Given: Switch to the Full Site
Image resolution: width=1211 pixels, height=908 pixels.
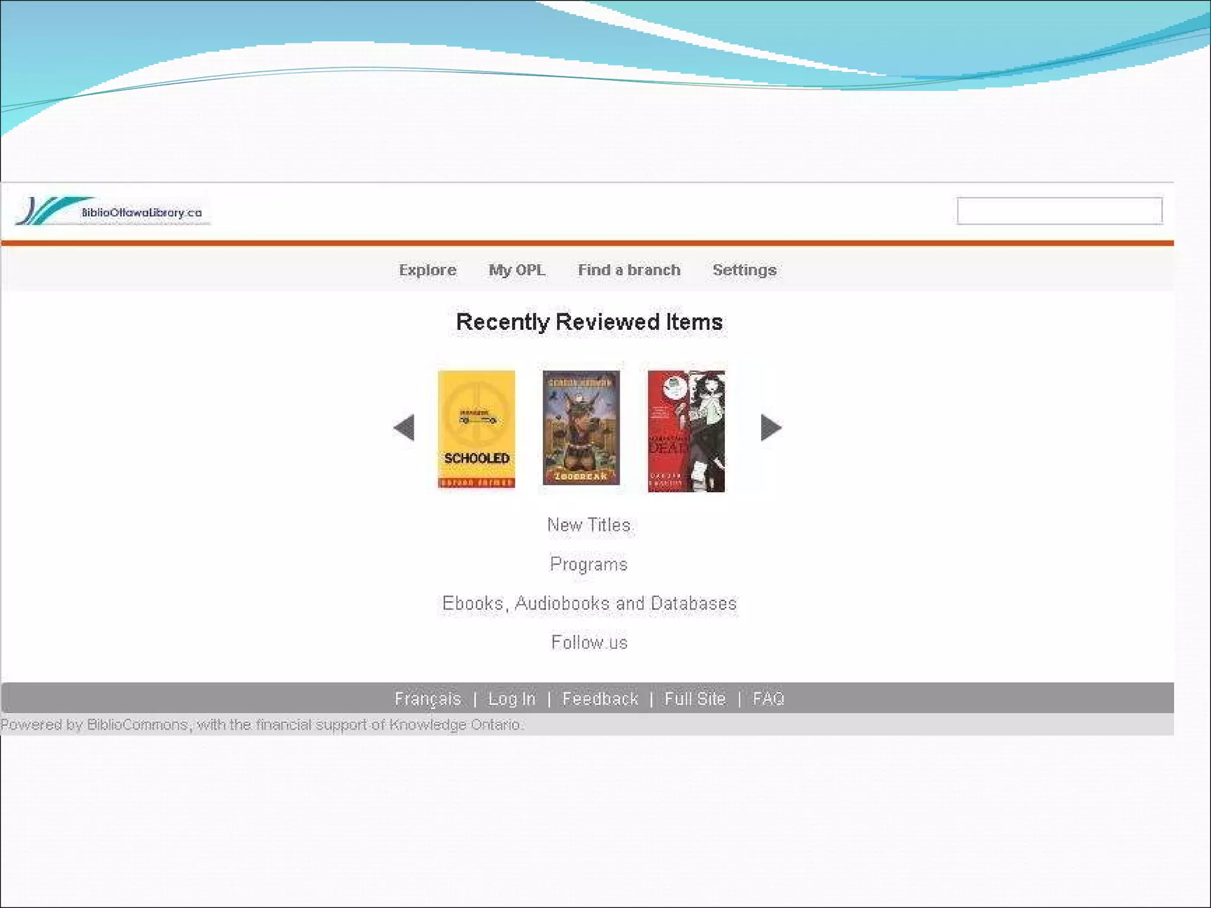Looking at the screenshot, I should tap(695, 699).
